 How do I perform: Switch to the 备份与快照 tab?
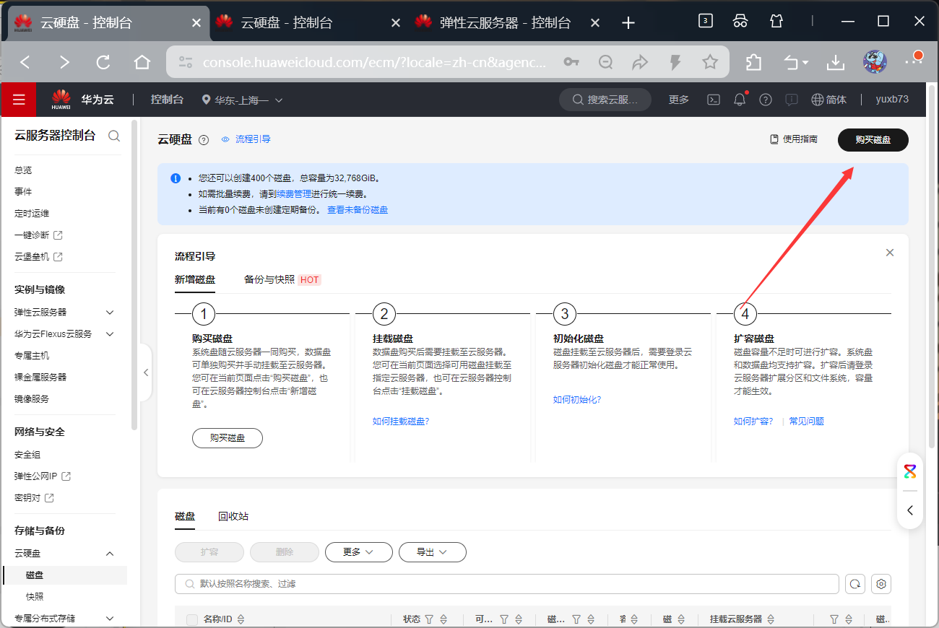[269, 279]
